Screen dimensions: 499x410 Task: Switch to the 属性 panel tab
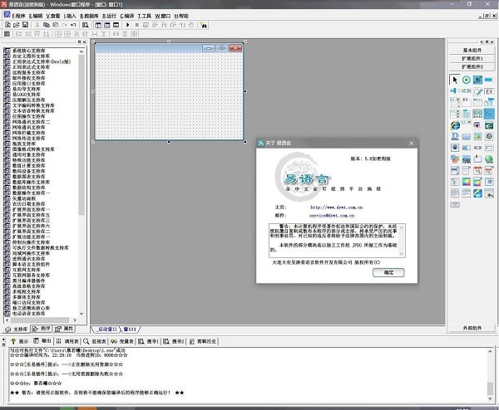[67, 329]
